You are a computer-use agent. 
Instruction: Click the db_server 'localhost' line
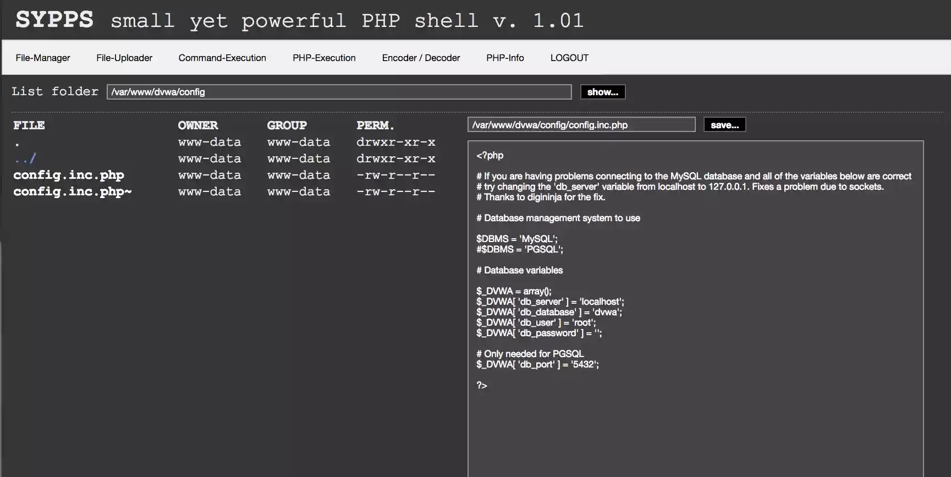pos(550,301)
